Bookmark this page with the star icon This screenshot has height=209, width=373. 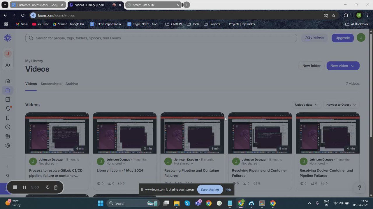pos(334,15)
